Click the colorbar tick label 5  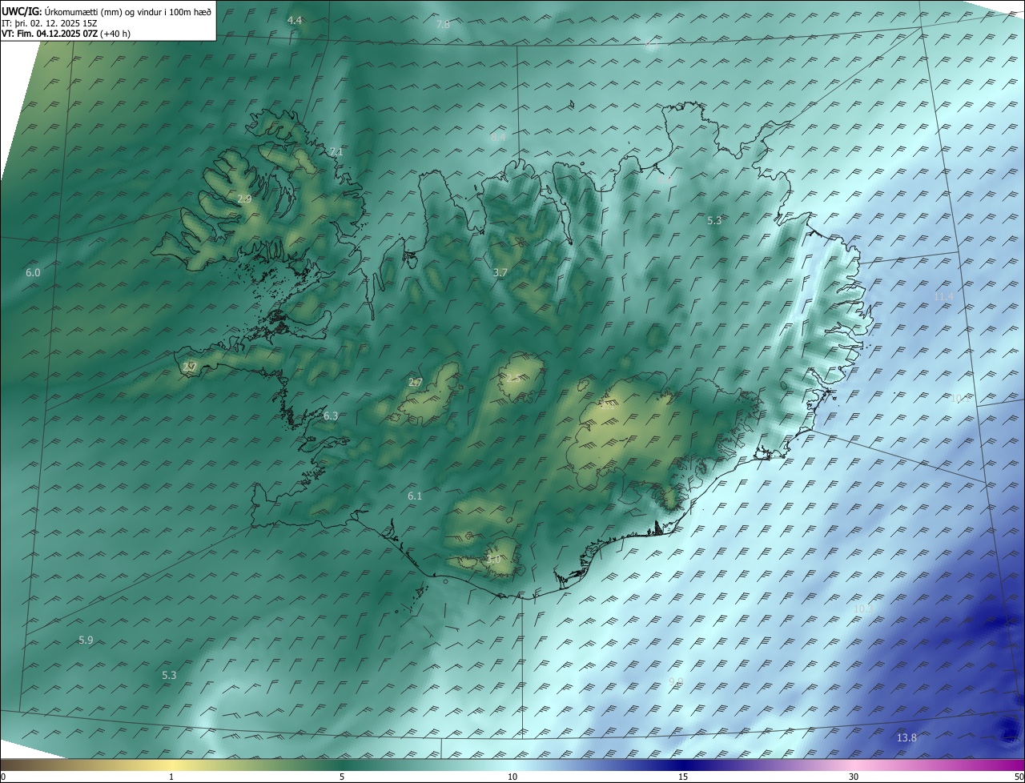coord(342,777)
